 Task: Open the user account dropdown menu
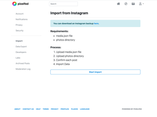[141, 4]
